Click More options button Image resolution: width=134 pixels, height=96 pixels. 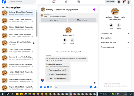pyautogui.click(x=82, y=20)
